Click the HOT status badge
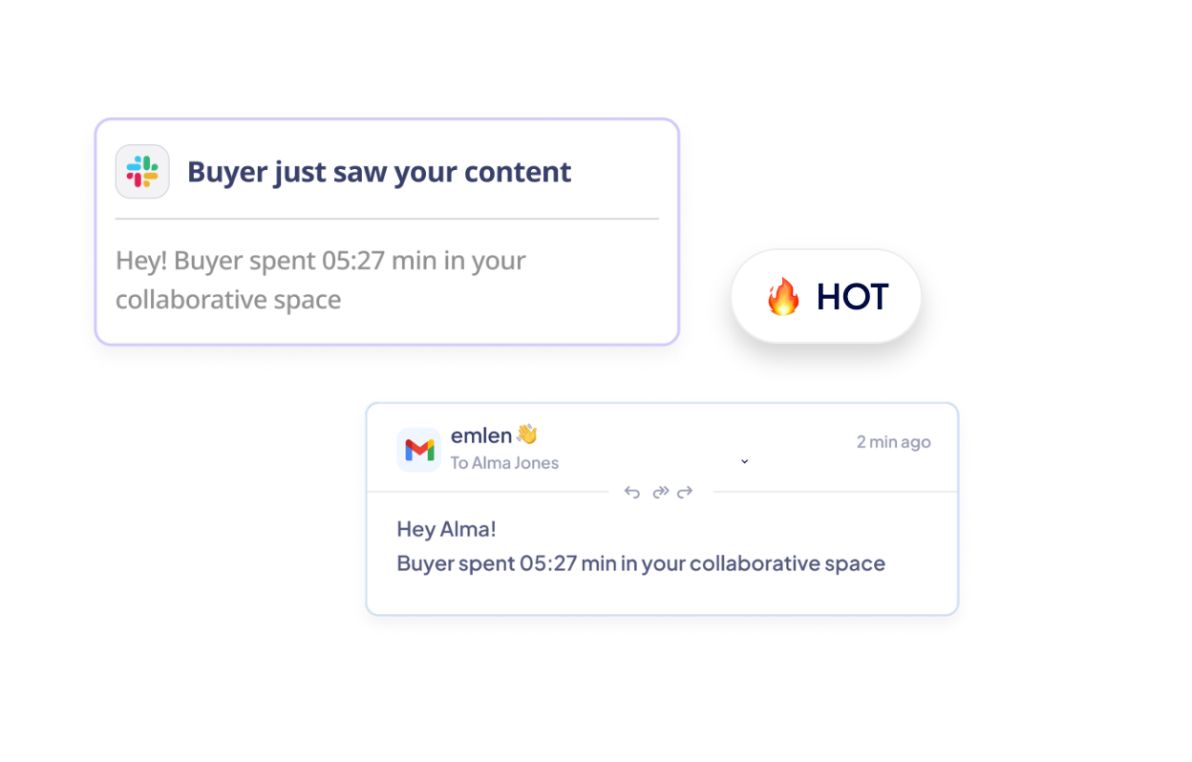The width and height of the screenshot is (1192, 762). click(x=826, y=297)
